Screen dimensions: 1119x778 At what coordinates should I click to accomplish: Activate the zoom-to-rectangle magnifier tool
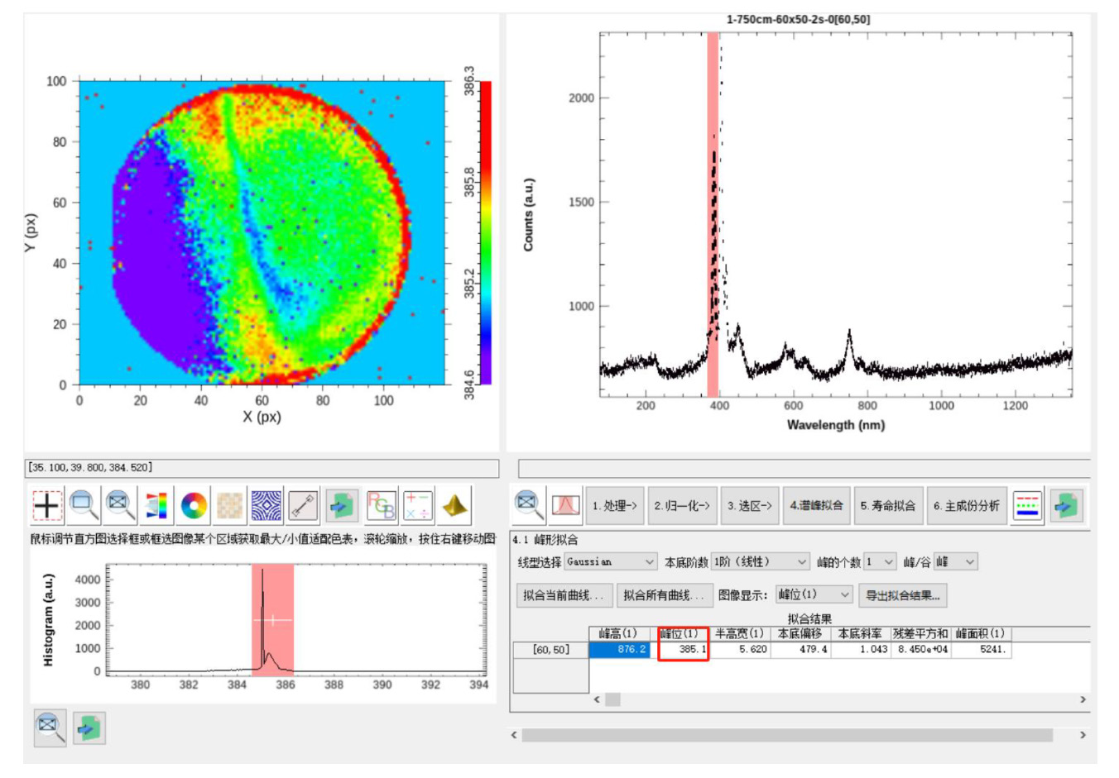pos(84,504)
